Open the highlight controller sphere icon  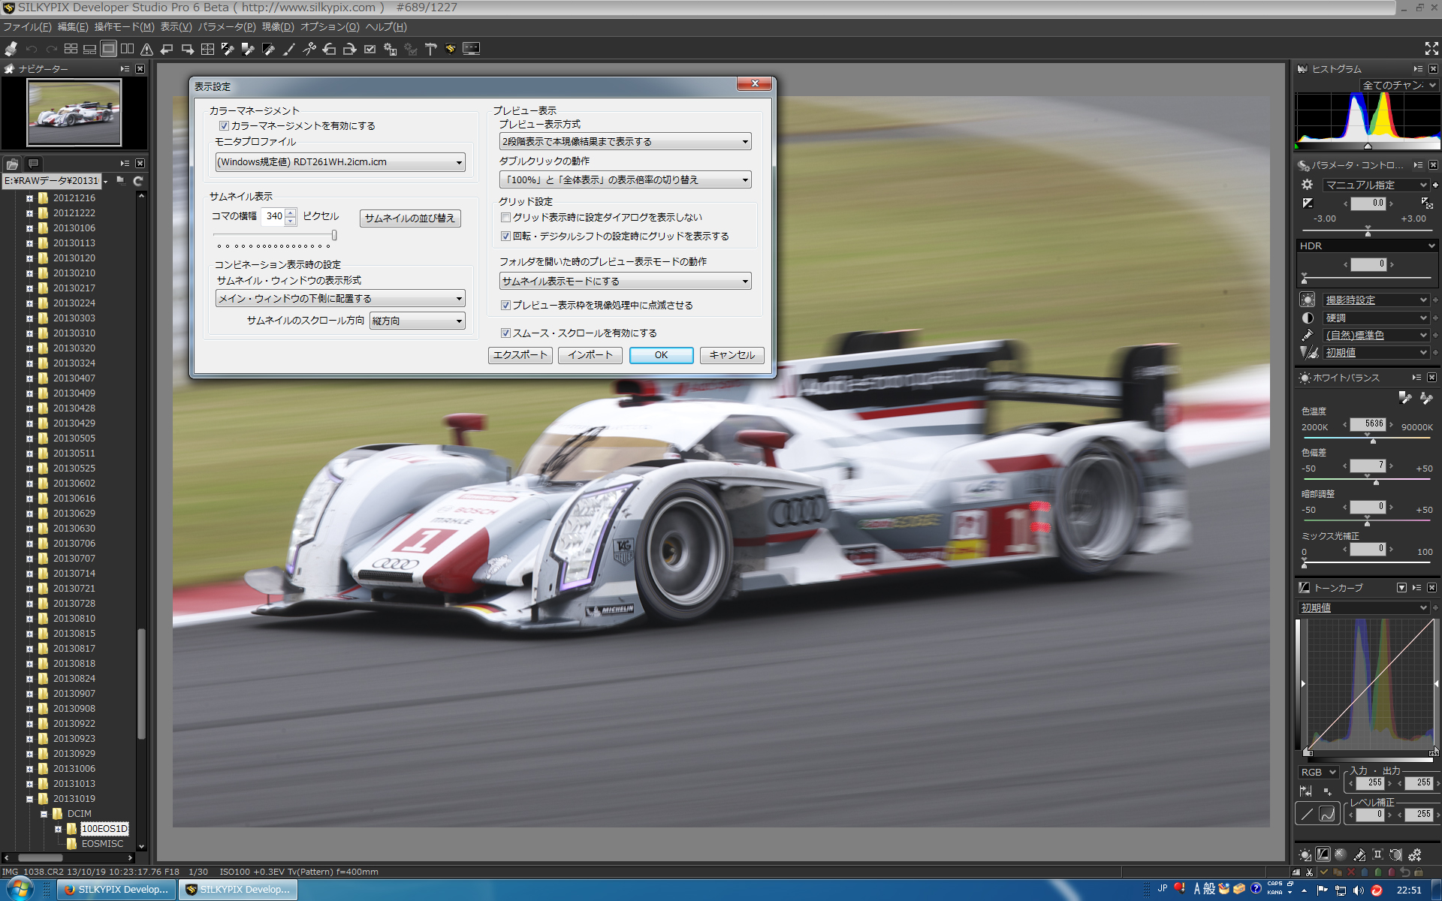(x=1341, y=854)
